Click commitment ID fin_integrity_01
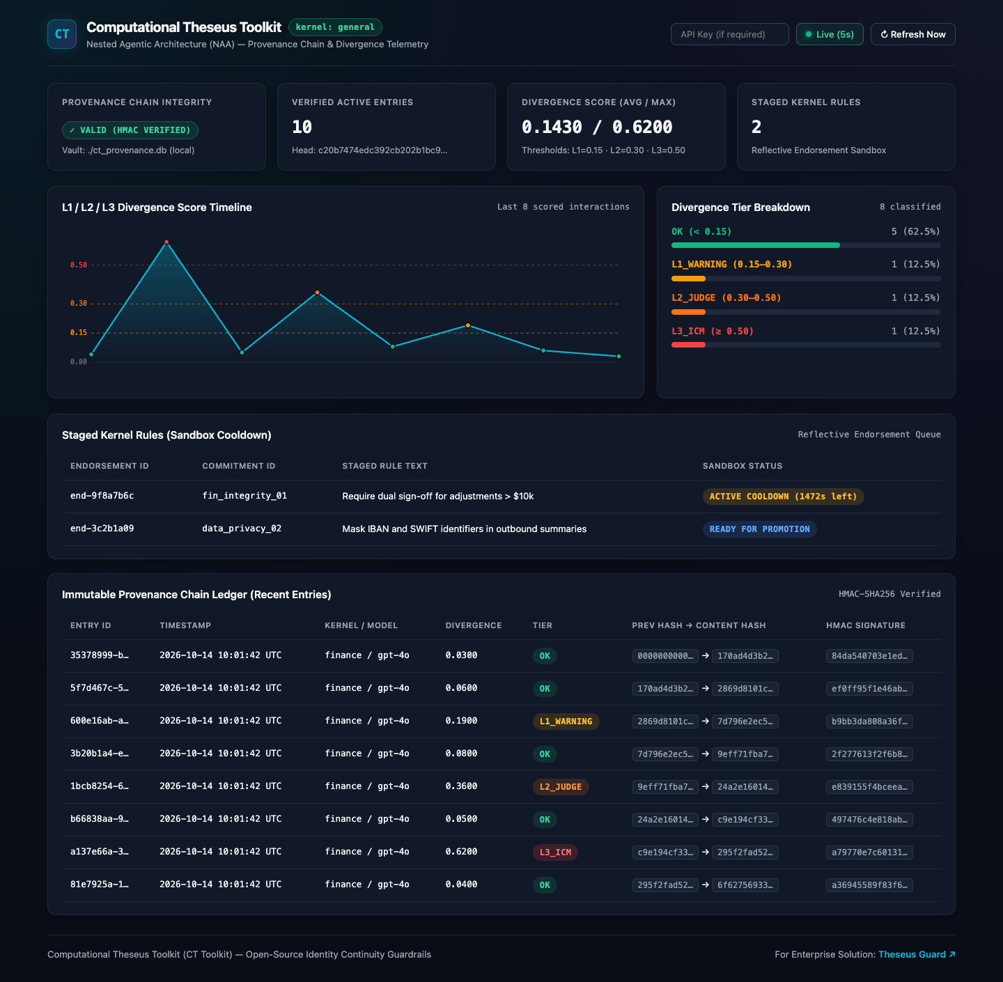Viewport: 1003px width, 982px height. point(244,496)
